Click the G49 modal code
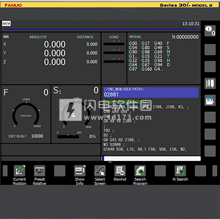220x219 pixels. 158,47
